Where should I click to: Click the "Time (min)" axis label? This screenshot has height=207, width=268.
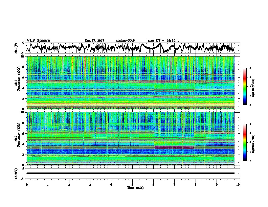pos(135,188)
